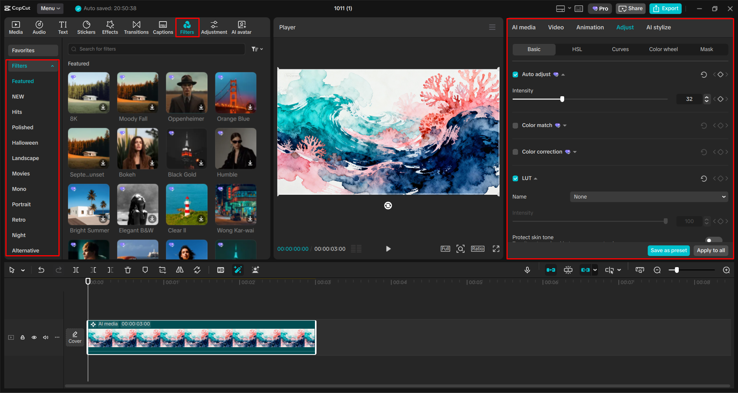Delete the selected clip with the trash icon

(128, 270)
